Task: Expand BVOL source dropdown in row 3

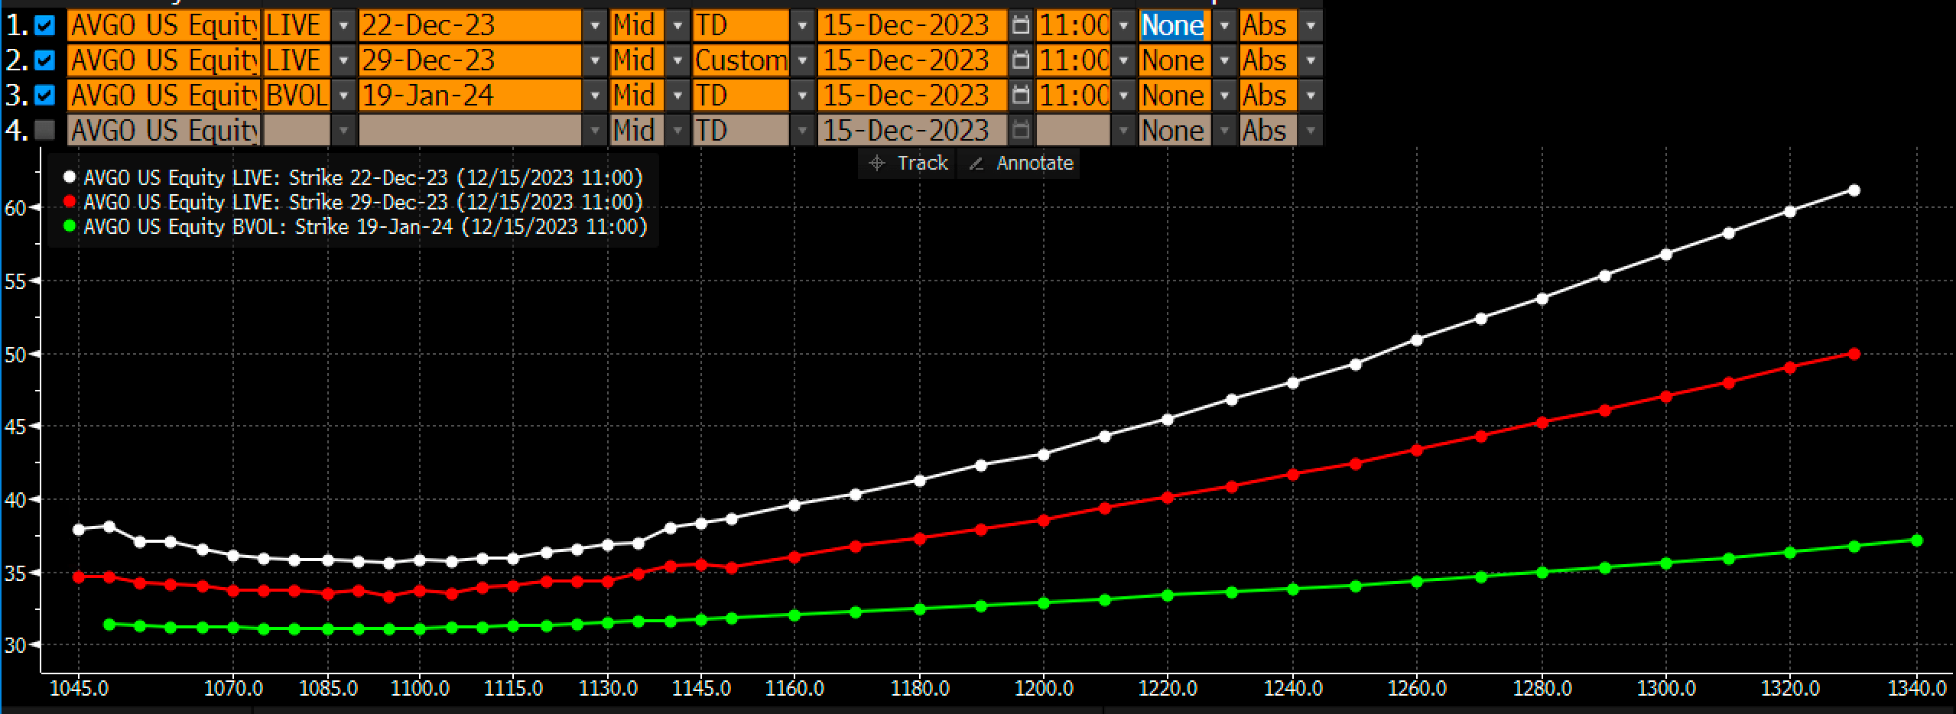Action: point(343,96)
